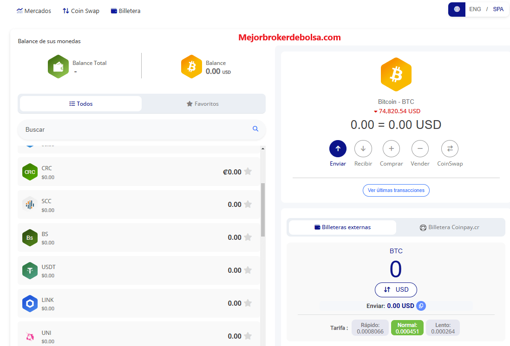Select the Favoritos tab
The image size is (510, 346).
pyautogui.click(x=203, y=103)
